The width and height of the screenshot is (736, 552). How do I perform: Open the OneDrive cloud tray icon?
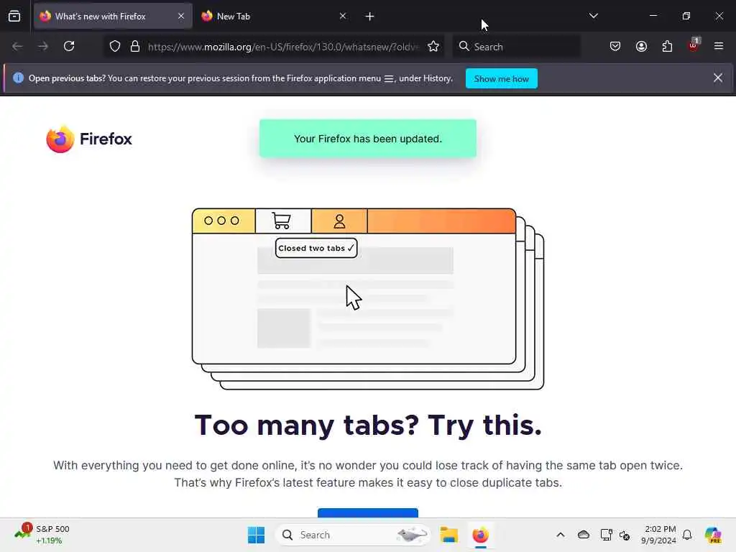click(x=584, y=535)
